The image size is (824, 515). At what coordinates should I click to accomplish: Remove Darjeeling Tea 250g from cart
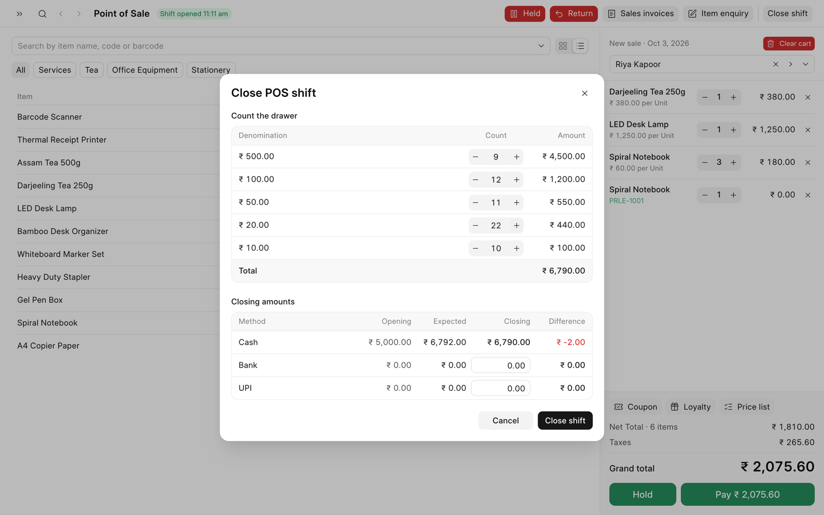click(808, 97)
